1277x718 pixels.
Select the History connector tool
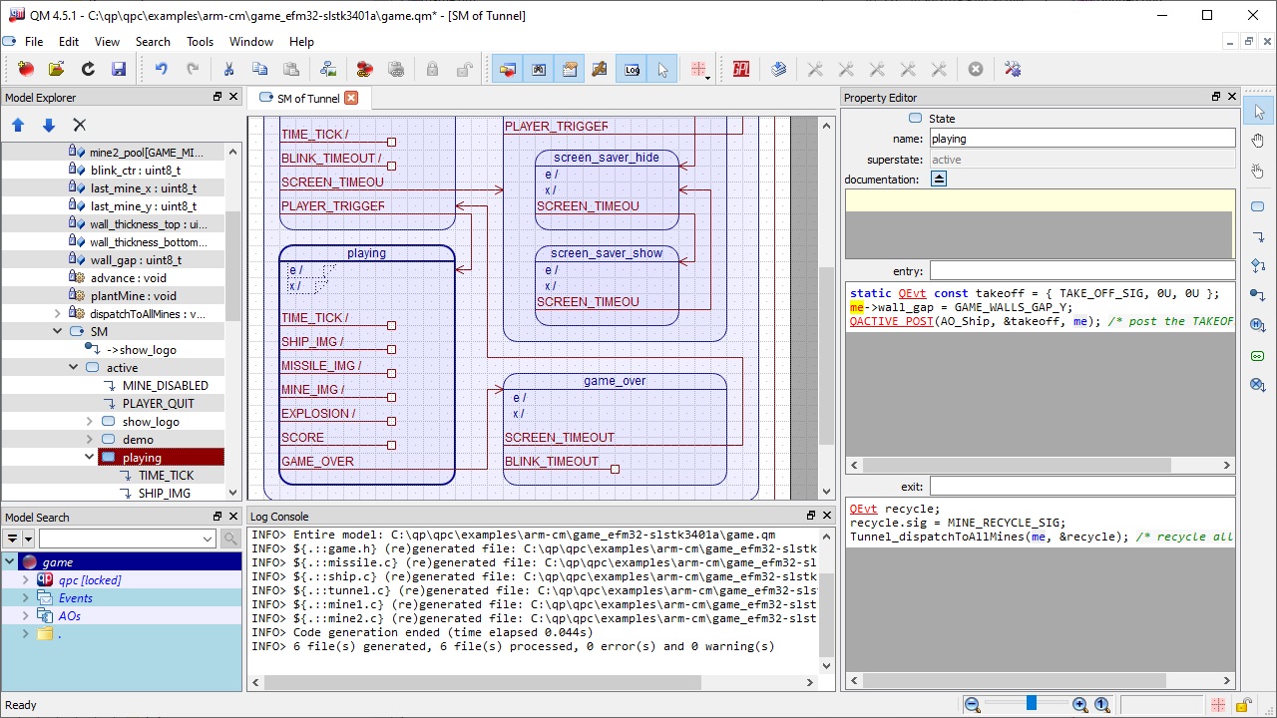tap(1258, 325)
